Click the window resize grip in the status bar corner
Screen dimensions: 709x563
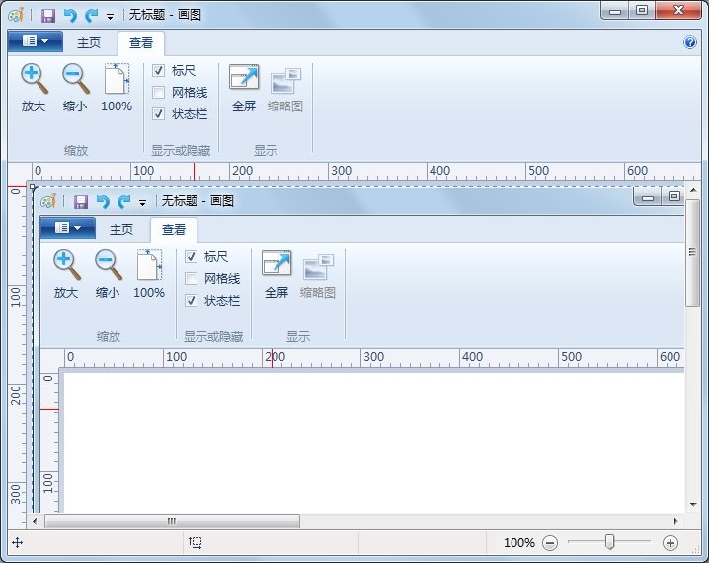696,550
